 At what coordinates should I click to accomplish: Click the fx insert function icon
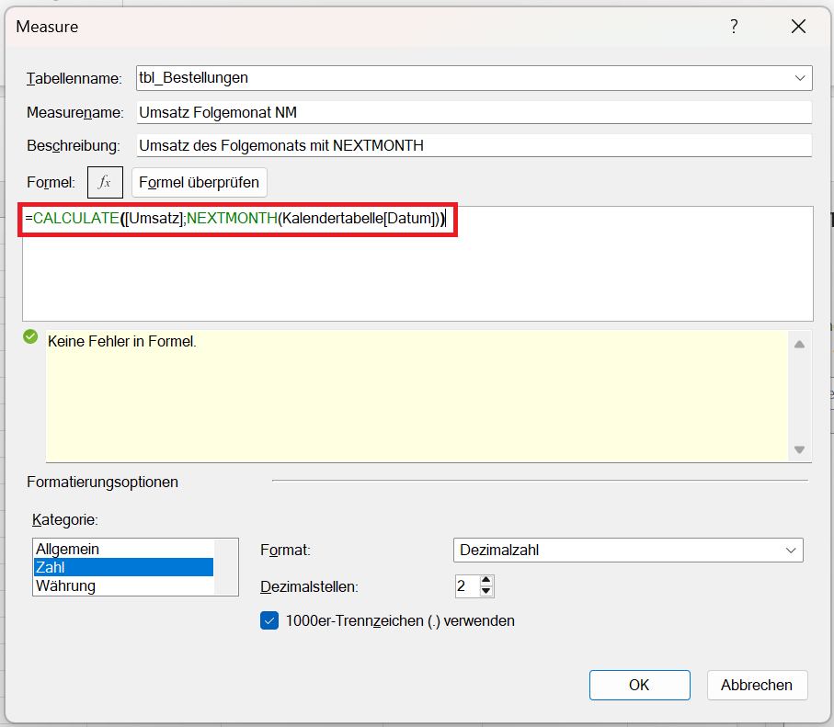click(x=105, y=182)
